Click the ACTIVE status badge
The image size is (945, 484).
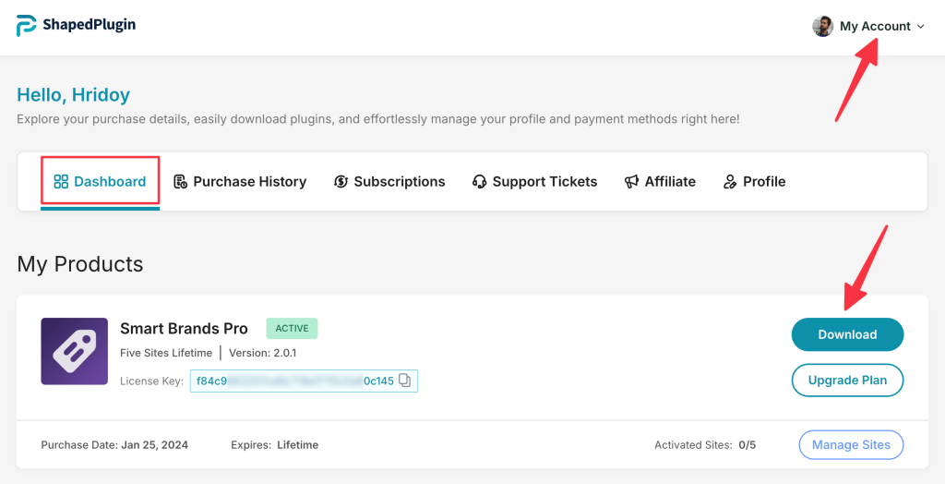pos(292,328)
